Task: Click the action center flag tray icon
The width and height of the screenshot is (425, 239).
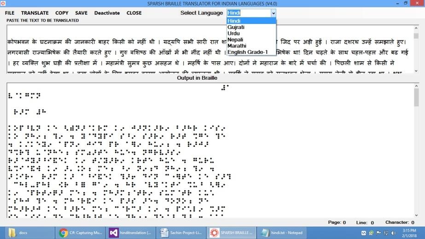Action: pos(378,233)
